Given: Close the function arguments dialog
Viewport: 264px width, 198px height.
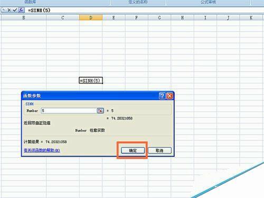Looking at the screenshot, I should (x=169, y=96).
